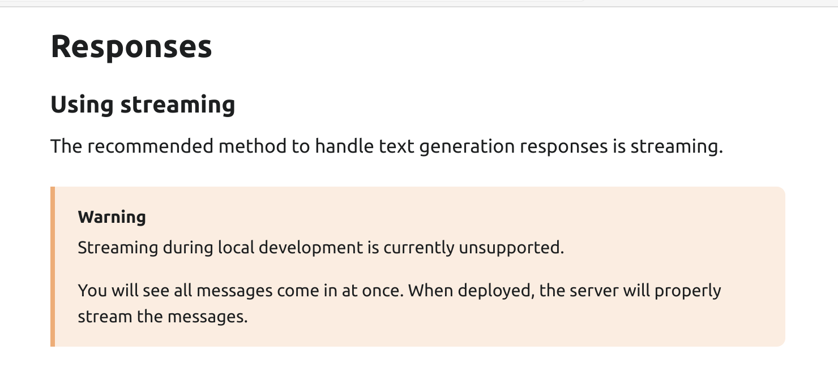The height and width of the screenshot is (367, 838).
Task: Click the orange left border of the warning box
Action: (53, 266)
